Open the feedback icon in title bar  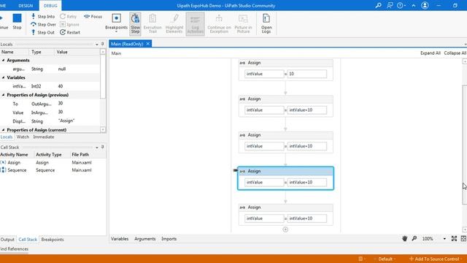pyautogui.click(x=390, y=5)
